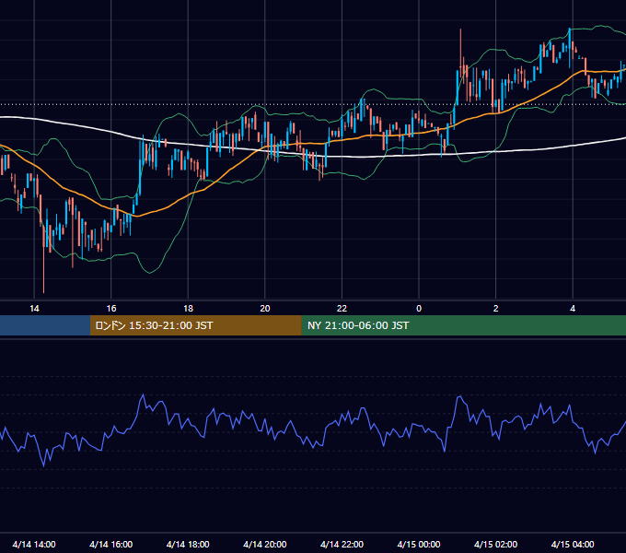The width and height of the screenshot is (626, 553).
Task: Click the 4/15 04:00 date label
Action: click(x=573, y=544)
